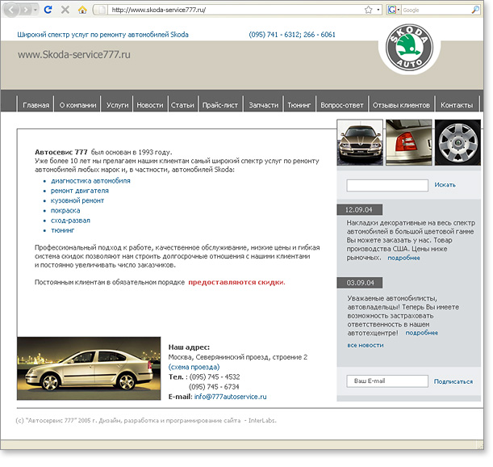Click the site search input field
The image size is (493, 467).
[x=387, y=186]
